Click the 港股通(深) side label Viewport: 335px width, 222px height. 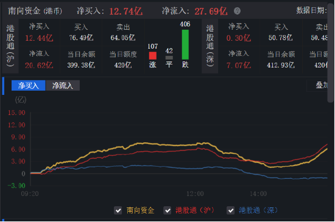[210, 46]
